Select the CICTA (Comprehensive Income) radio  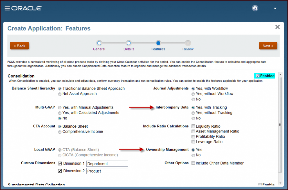click(x=60, y=155)
